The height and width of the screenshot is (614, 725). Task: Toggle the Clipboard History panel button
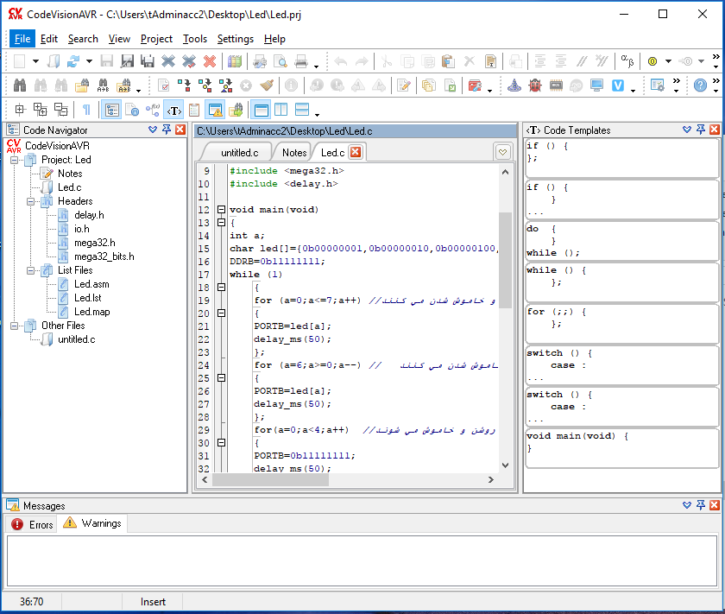pos(194,110)
